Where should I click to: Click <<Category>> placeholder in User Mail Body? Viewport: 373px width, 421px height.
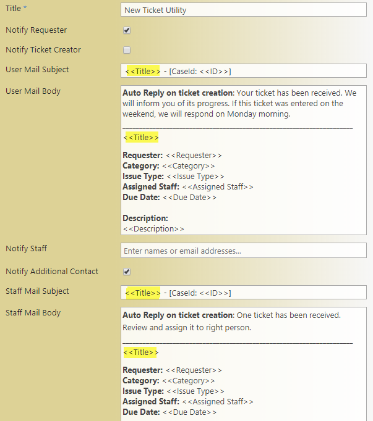click(x=189, y=166)
